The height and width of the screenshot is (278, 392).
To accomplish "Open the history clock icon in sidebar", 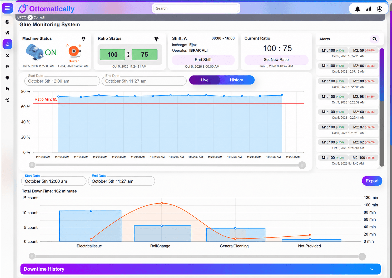I will tap(7, 100).
